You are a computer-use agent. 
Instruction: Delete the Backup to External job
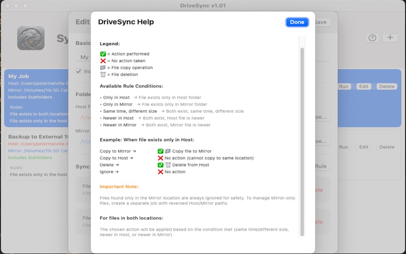[387, 147]
